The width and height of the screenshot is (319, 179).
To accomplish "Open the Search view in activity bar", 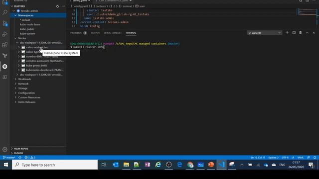I will (5, 12).
